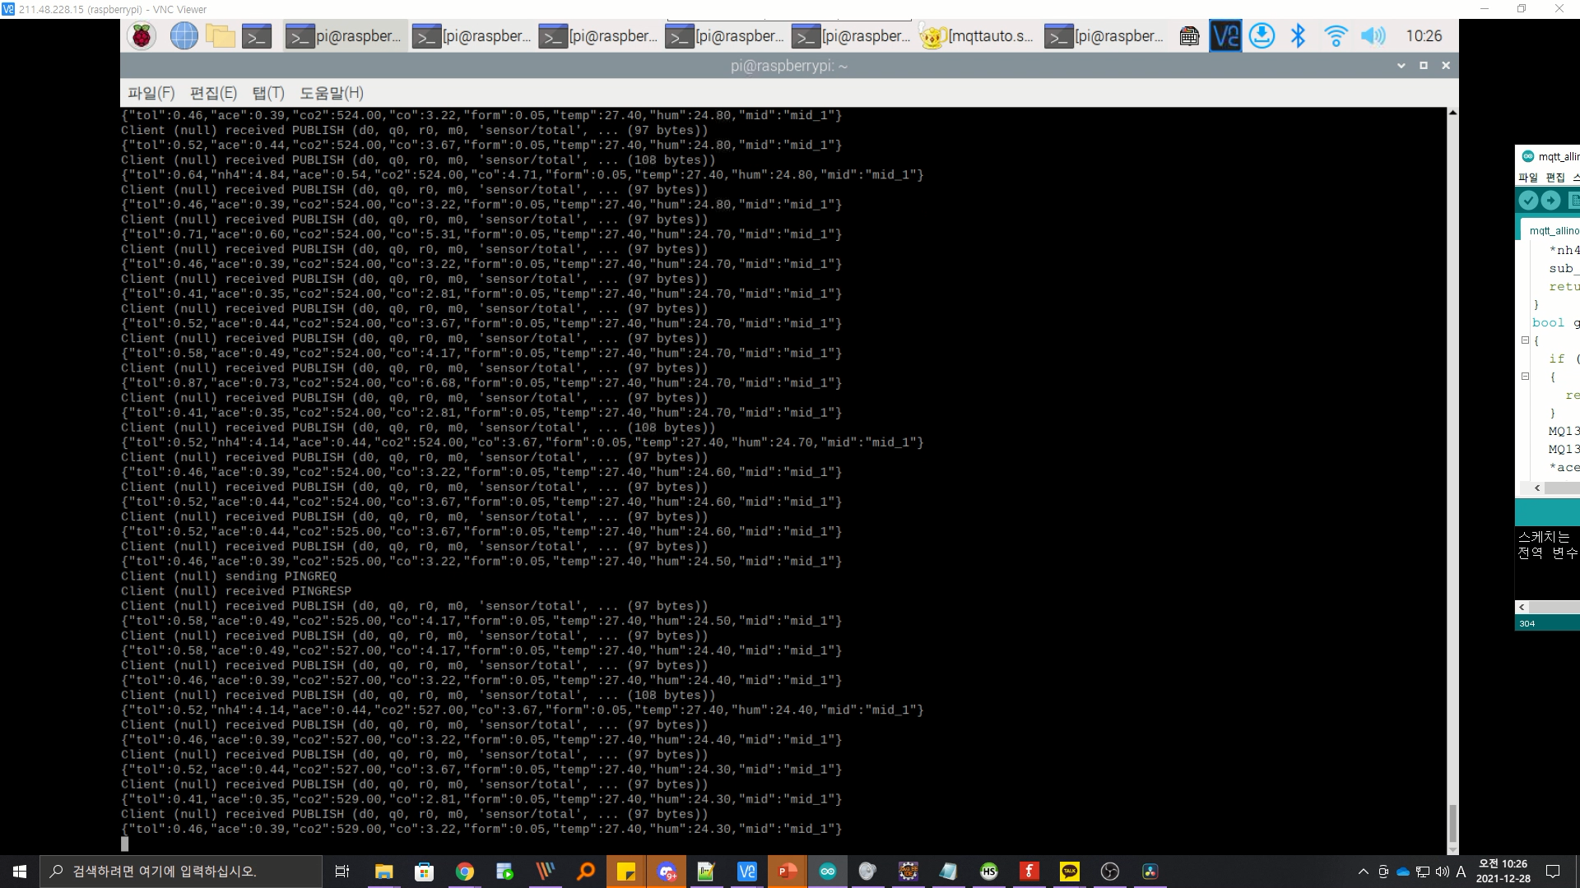Open the VNC Server tray icon
This screenshot has width=1580, height=888.
click(x=1225, y=36)
